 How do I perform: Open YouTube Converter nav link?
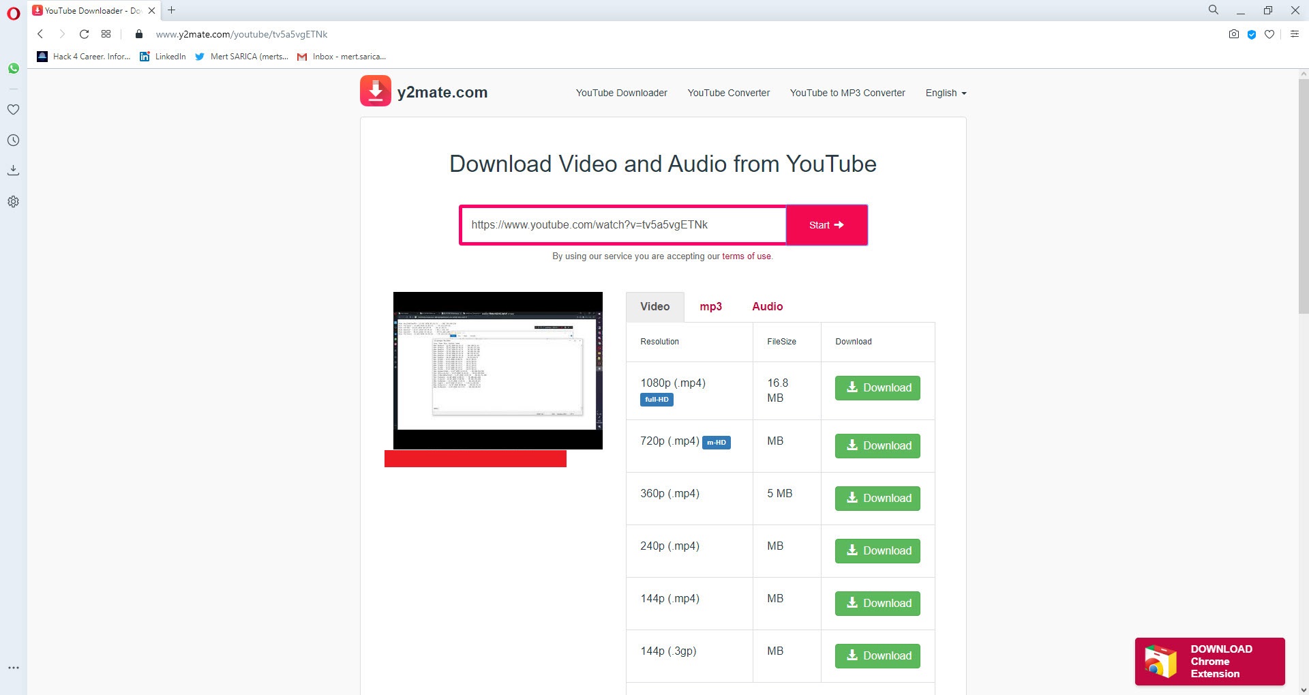pyautogui.click(x=728, y=93)
